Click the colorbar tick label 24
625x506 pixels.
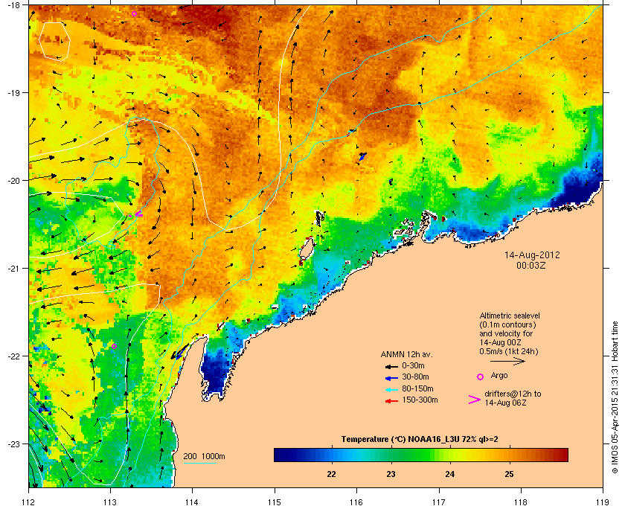[449, 475]
